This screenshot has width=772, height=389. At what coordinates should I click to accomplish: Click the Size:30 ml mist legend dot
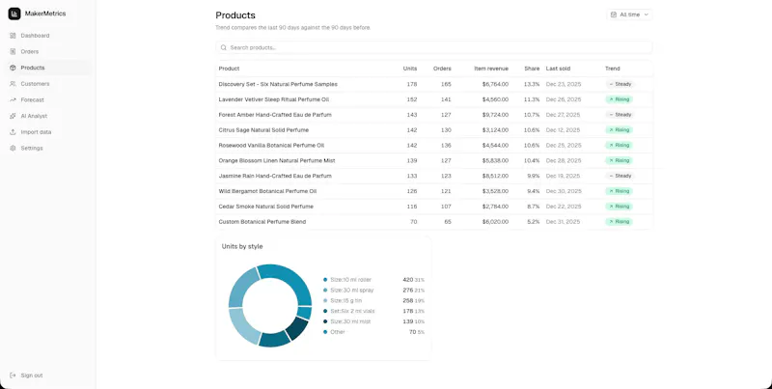pyautogui.click(x=325, y=321)
